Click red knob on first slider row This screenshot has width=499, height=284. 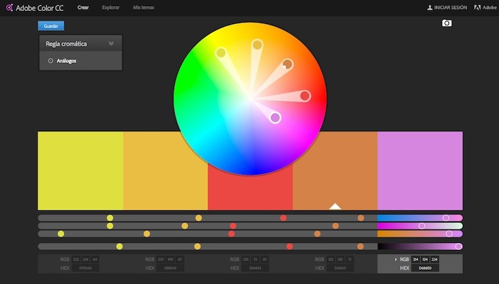[x=283, y=218]
